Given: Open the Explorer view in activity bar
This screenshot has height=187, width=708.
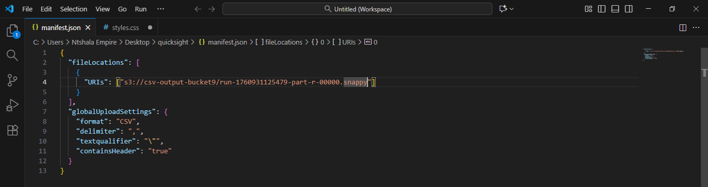Looking at the screenshot, I should coord(12,31).
